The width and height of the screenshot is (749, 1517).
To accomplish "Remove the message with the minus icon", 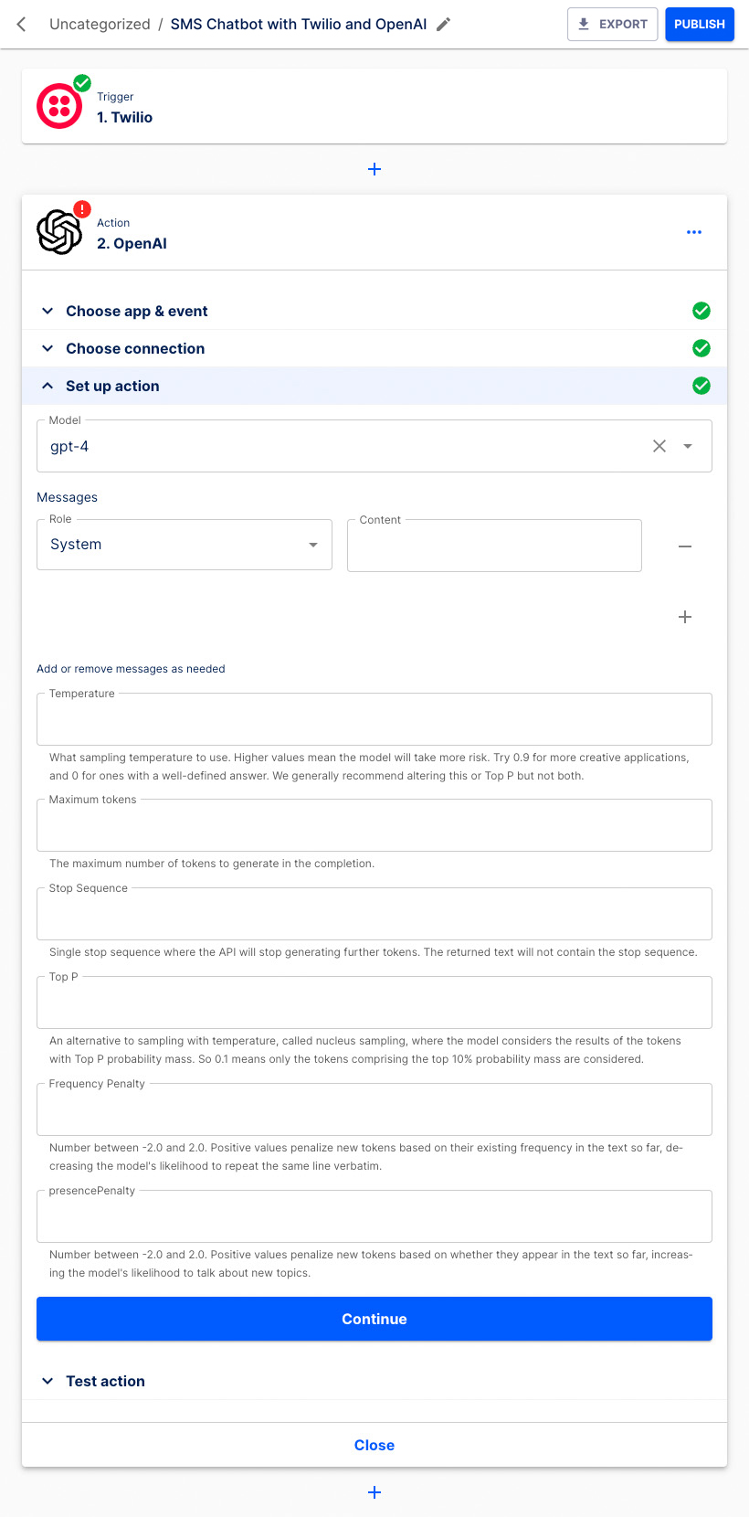I will coord(685,546).
